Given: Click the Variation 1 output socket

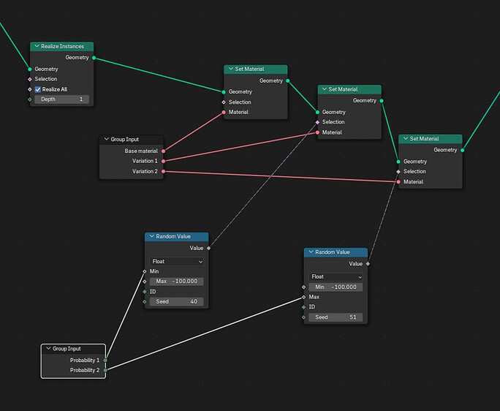Looking at the screenshot, I should pos(163,161).
